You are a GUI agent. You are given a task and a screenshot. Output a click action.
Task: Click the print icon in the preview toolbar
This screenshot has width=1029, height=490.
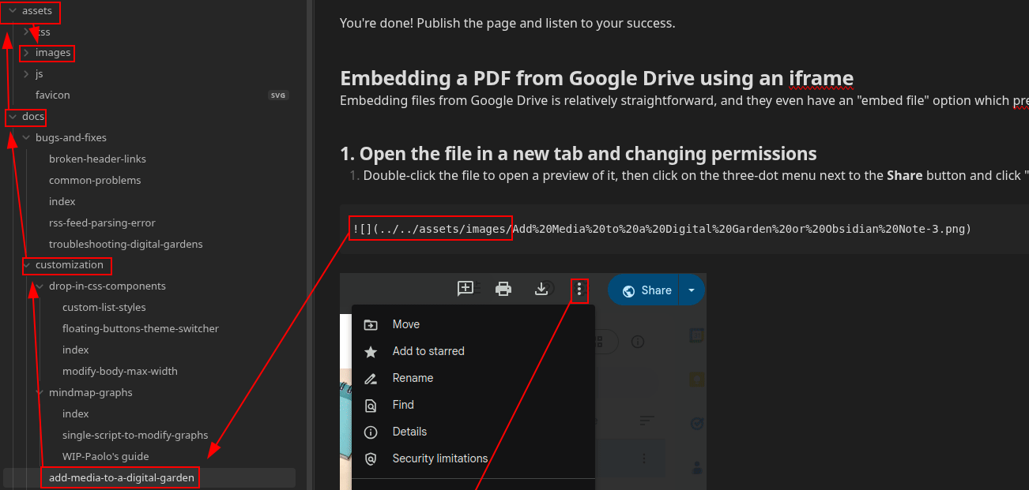pyautogui.click(x=503, y=290)
